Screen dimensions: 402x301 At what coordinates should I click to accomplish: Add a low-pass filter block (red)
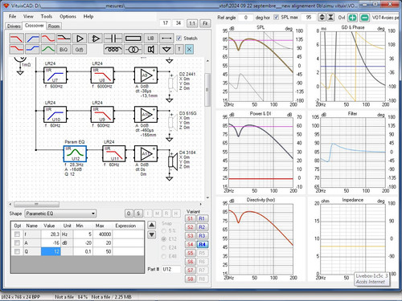coord(17,39)
